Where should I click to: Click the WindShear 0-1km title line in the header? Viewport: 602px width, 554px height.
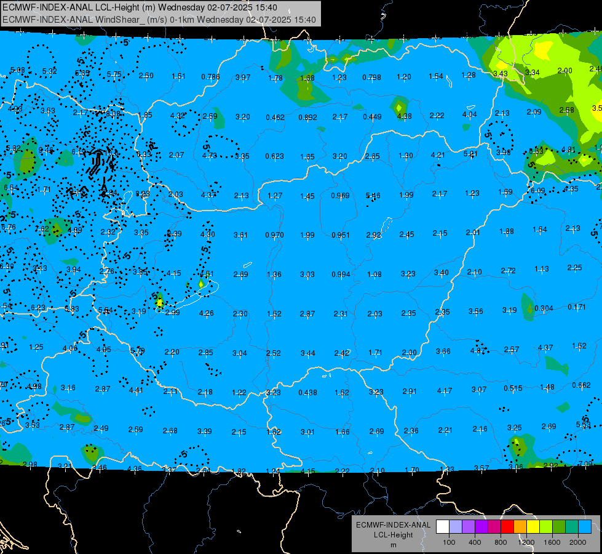coord(159,20)
